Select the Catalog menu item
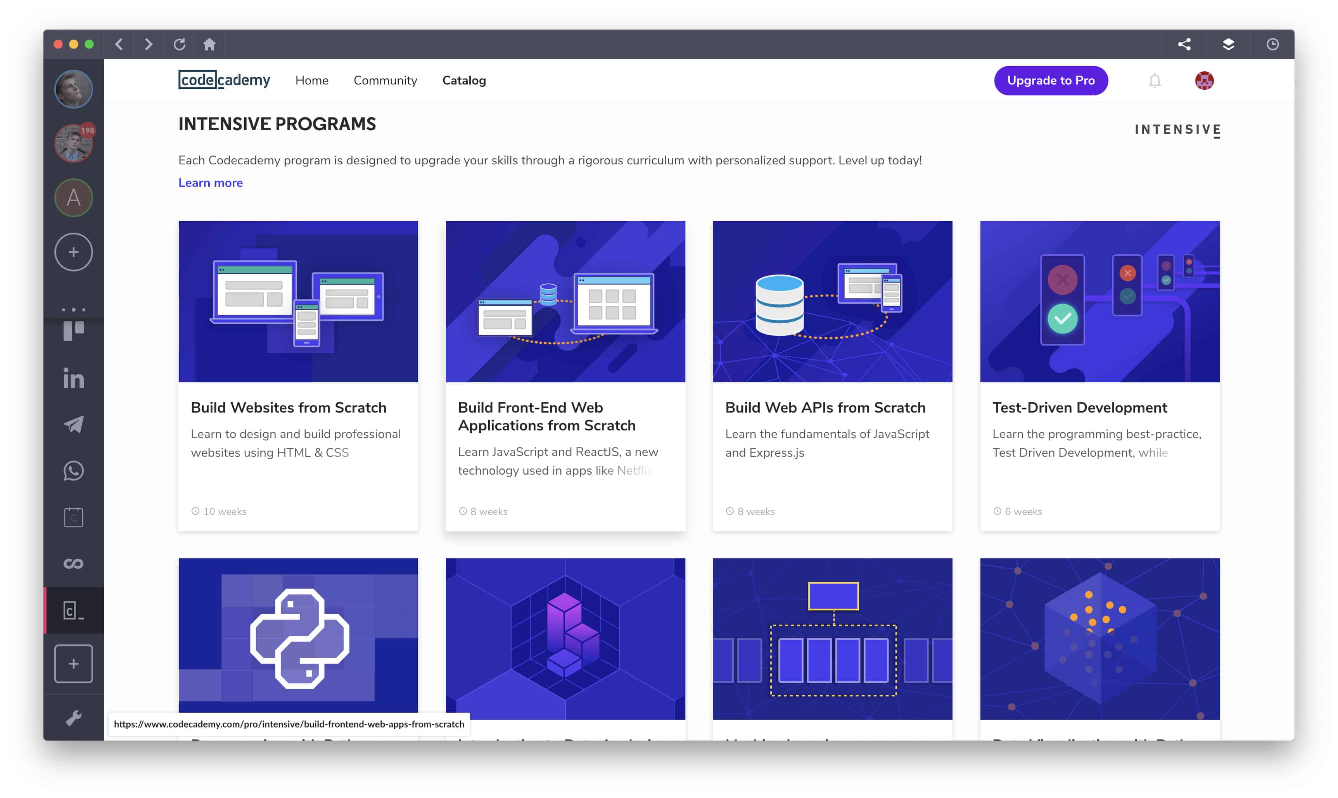Viewport: 1338px width, 798px height. (463, 81)
